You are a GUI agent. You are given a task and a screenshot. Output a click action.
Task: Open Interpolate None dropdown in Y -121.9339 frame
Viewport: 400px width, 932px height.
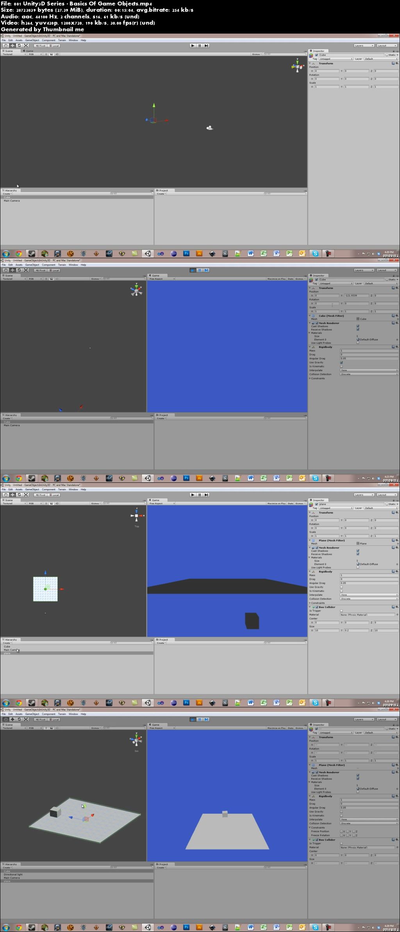(369, 370)
